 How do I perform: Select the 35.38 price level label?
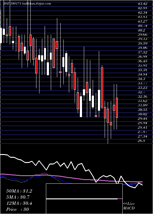143,70
